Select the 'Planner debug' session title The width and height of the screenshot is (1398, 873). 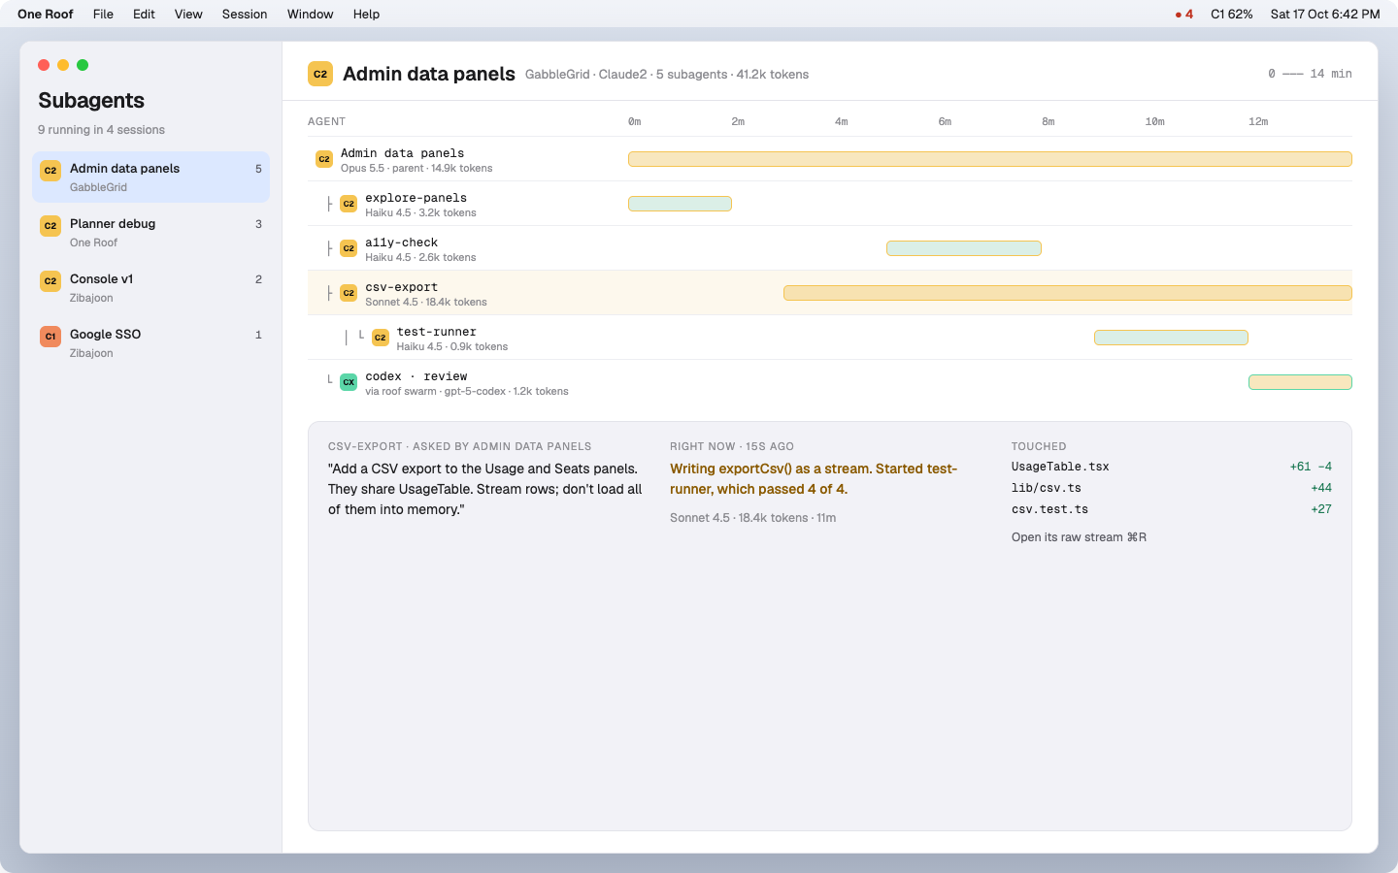point(113,224)
